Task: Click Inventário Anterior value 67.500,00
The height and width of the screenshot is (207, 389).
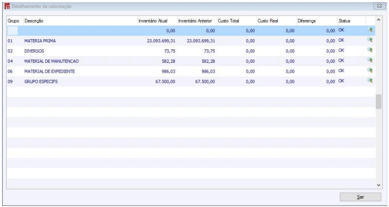Action: [x=205, y=82]
